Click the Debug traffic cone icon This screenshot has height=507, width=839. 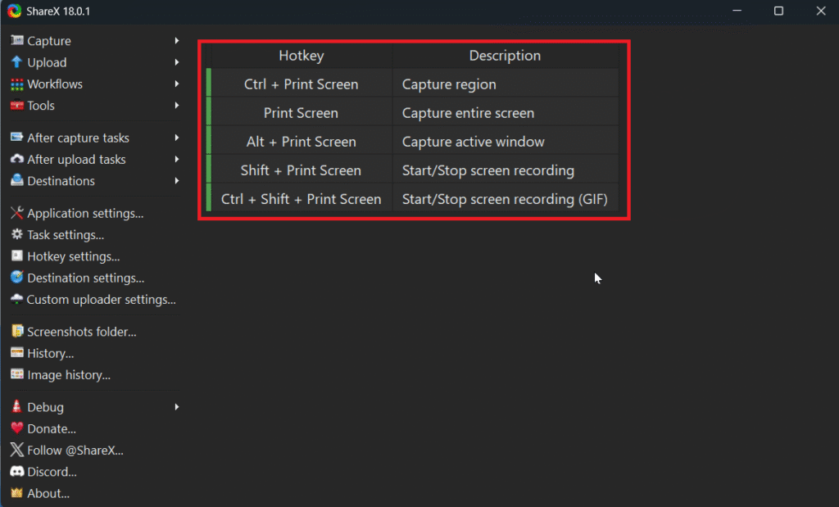tap(16, 407)
